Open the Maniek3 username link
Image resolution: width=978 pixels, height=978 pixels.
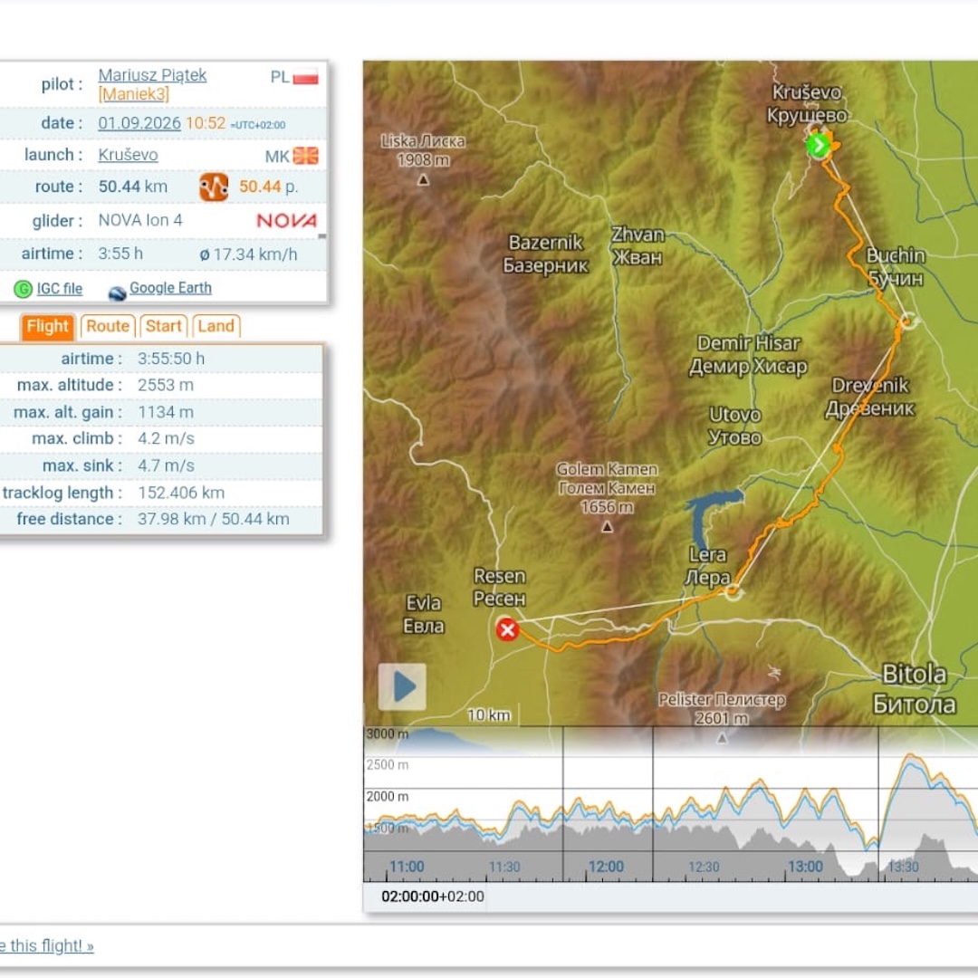[x=133, y=94]
